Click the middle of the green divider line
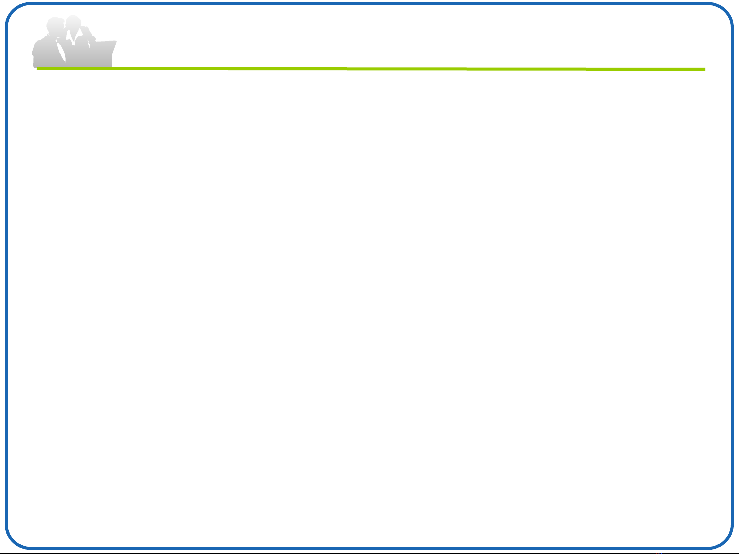 371,69
